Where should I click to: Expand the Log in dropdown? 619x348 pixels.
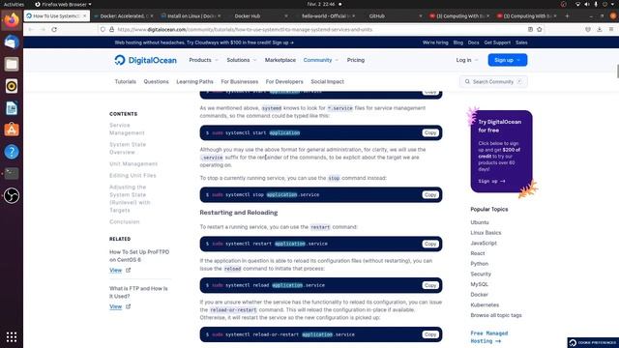[x=467, y=60]
